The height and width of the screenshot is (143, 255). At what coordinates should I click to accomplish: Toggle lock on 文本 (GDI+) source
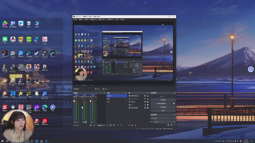pos(148,99)
